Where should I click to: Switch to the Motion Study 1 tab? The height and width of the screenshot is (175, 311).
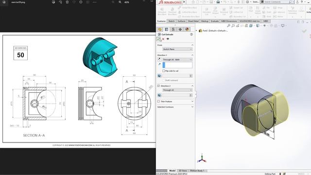197,171
